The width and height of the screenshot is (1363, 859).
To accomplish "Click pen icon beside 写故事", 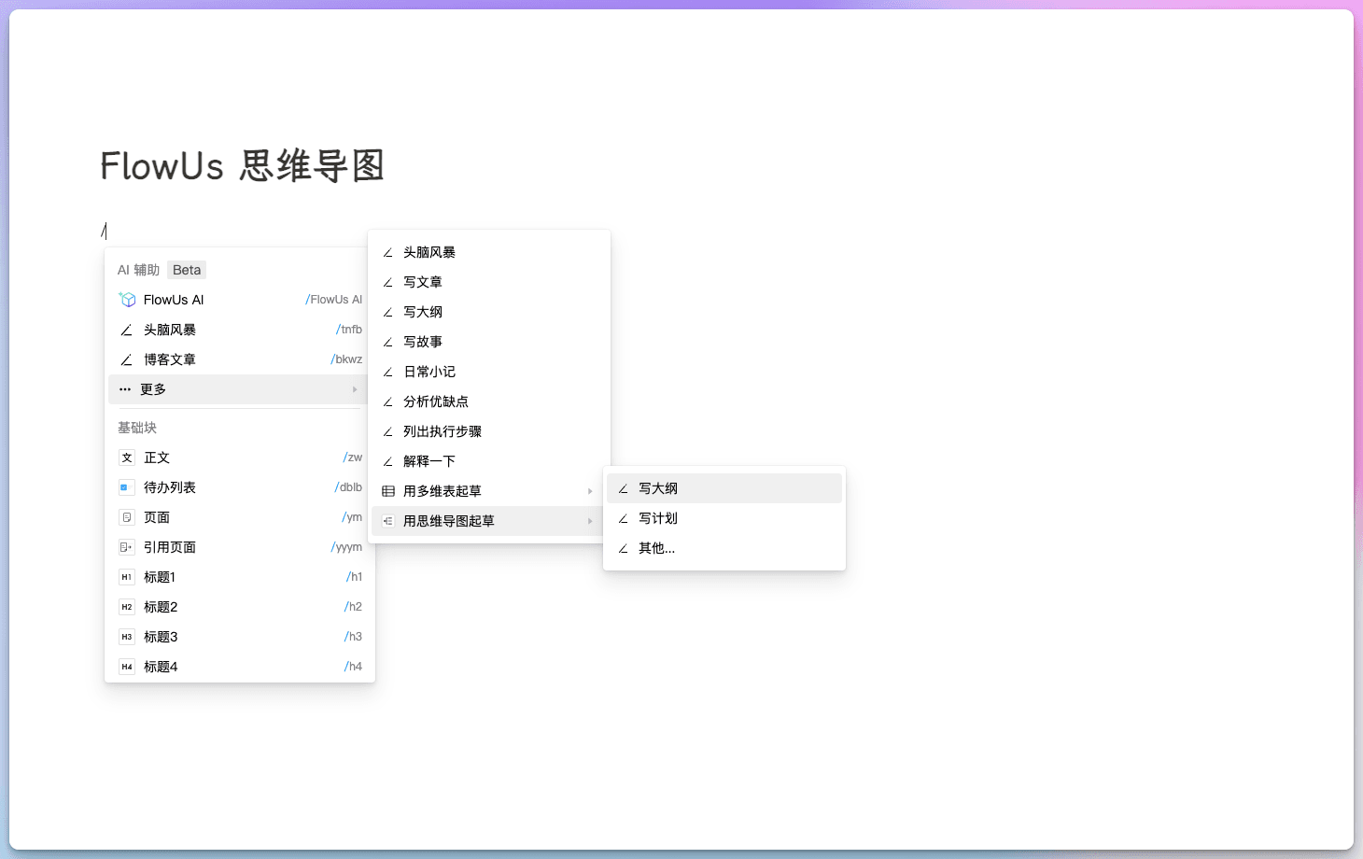I will click(x=388, y=342).
